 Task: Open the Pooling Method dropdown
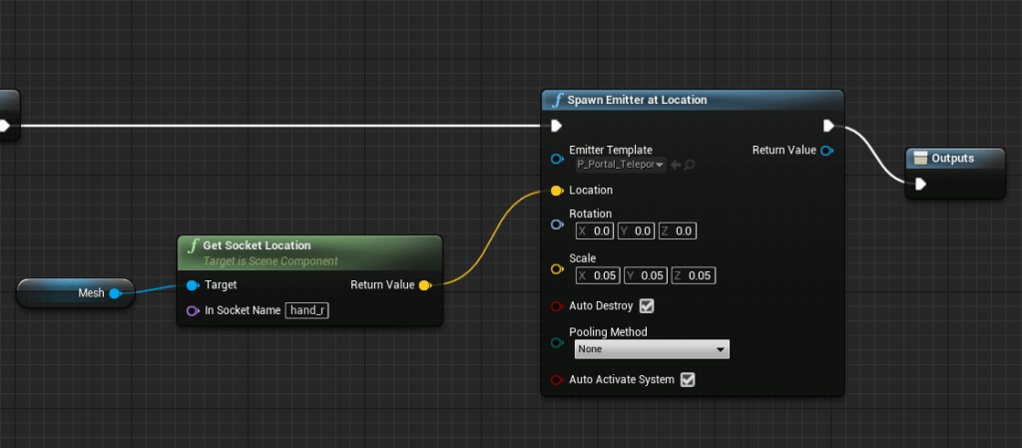(652, 349)
